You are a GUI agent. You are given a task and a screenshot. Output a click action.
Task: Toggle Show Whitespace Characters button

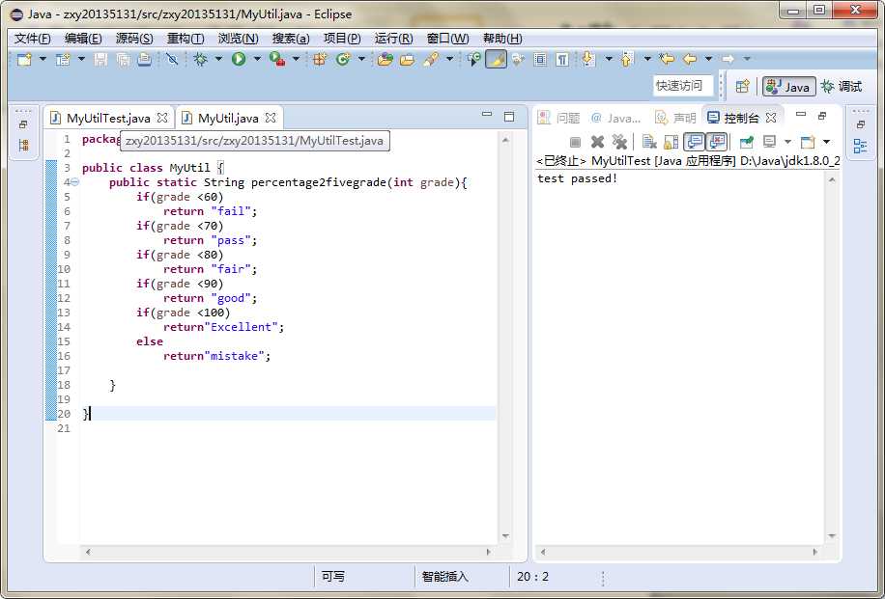(562, 59)
